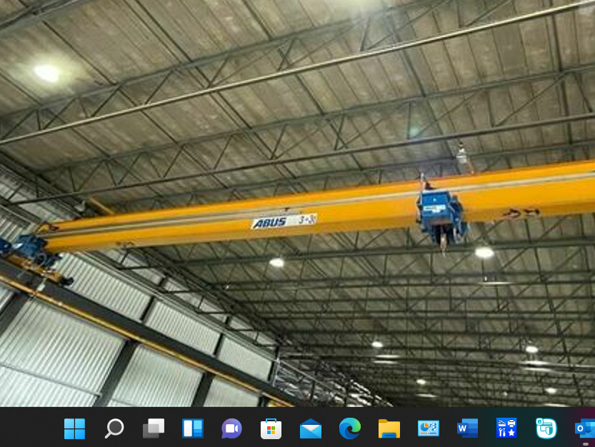
Task: Launch Teams Chat from the taskbar
Action: [231, 428]
